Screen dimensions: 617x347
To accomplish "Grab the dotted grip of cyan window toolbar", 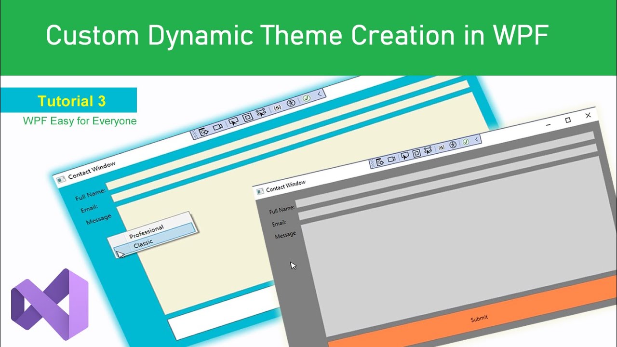I will pyautogui.click(x=195, y=134).
